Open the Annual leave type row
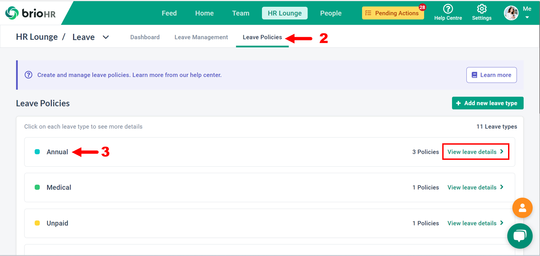 tap(269, 152)
